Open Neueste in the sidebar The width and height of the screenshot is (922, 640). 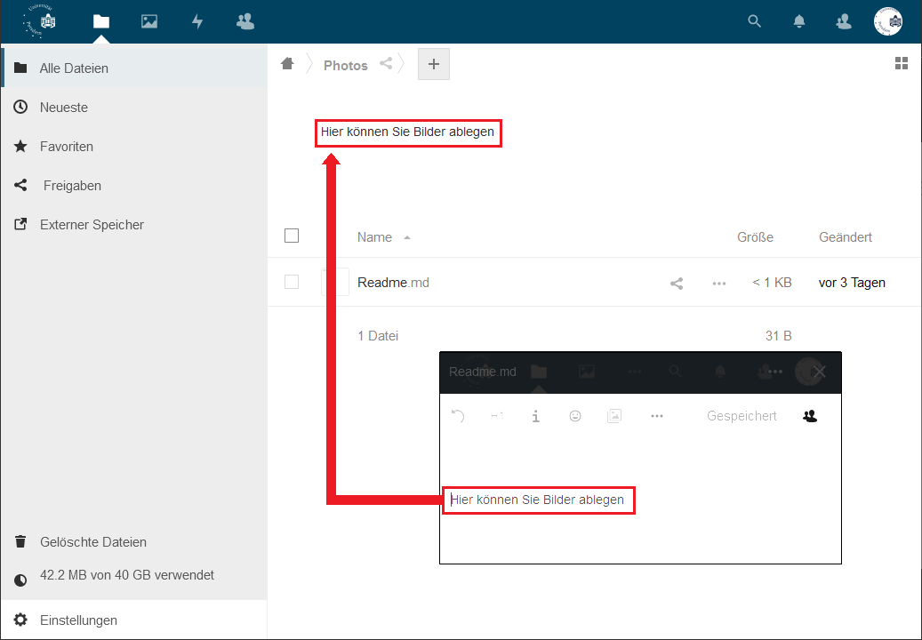point(64,108)
